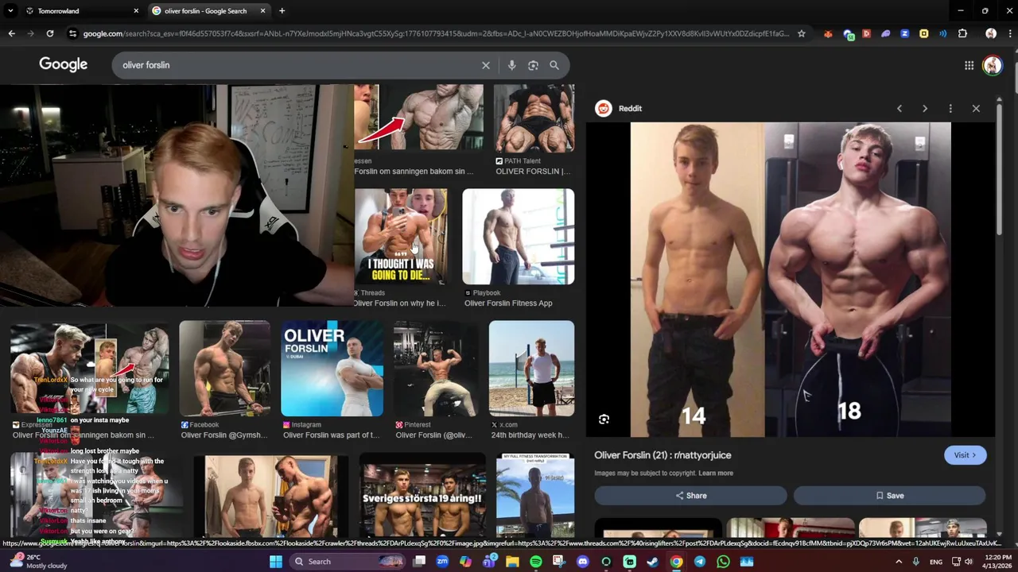Screen dimensions: 1018x572
Task: Open more options in image preview panel
Action: [950, 108]
